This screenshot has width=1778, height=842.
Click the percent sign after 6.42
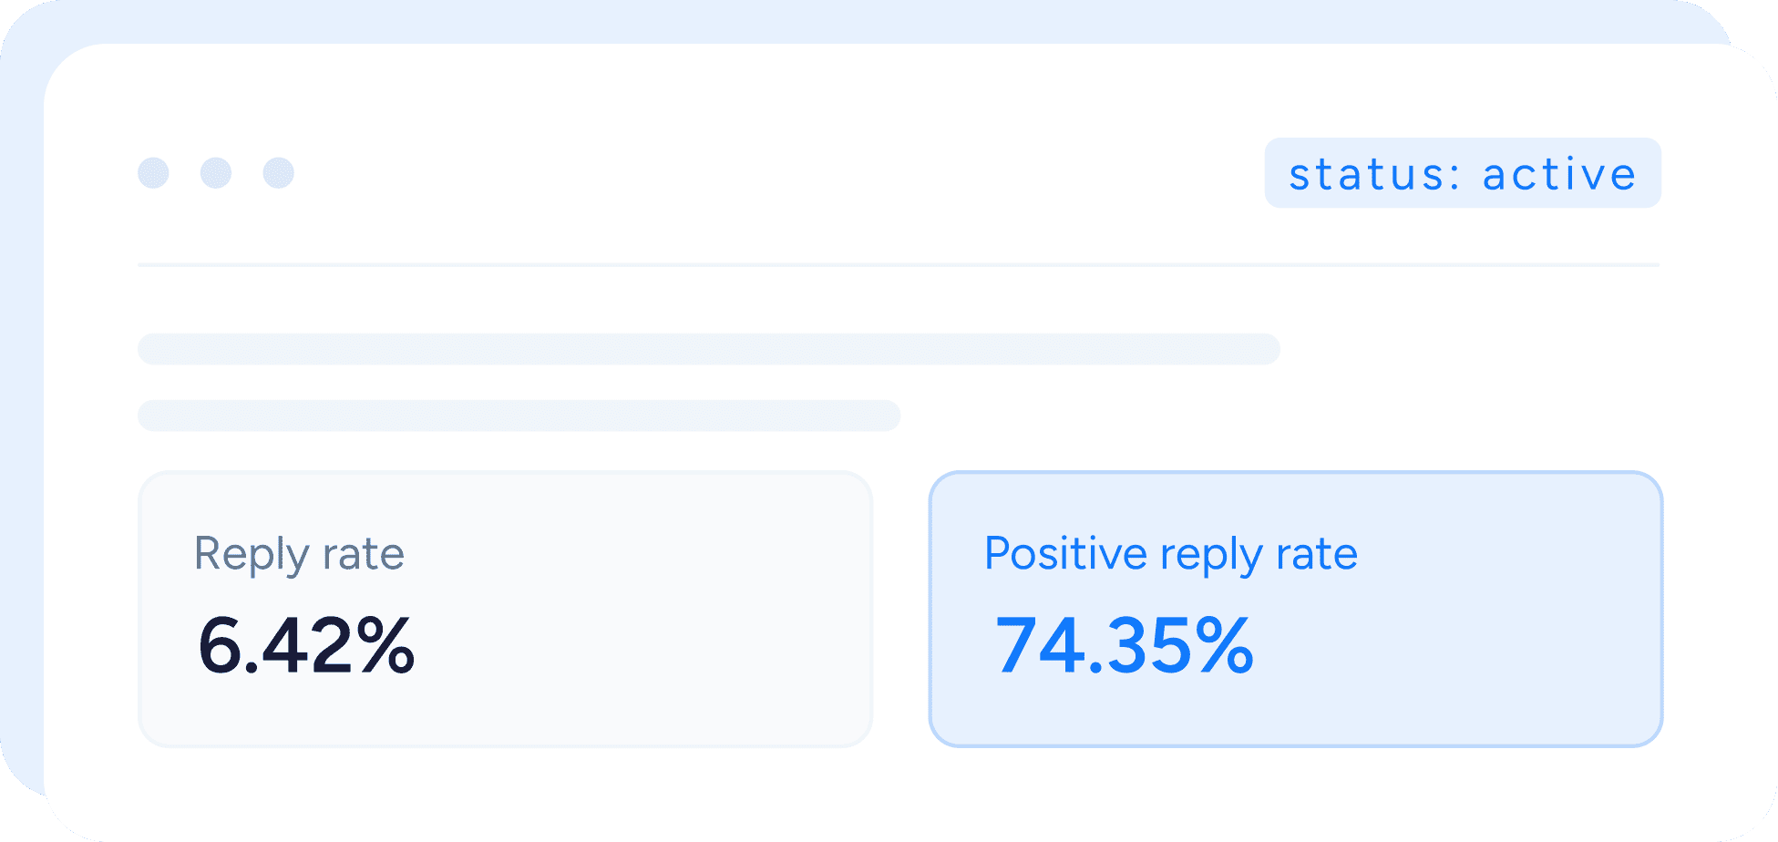[386, 646]
